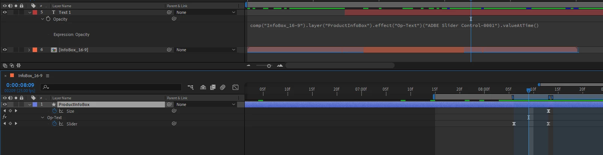603x155 pixels.
Task: Adjust the timeline zoom slider handle
Action: tap(269, 66)
